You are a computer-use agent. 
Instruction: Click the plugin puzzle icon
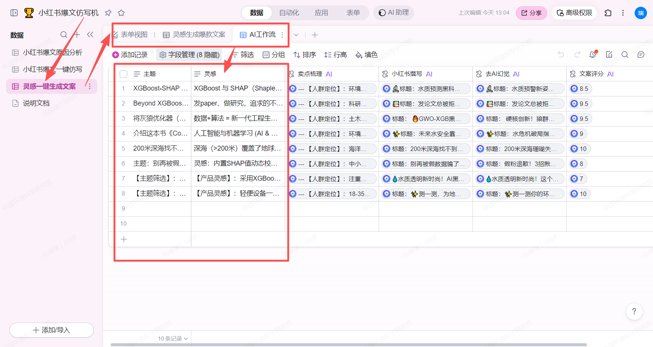tap(608, 13)
